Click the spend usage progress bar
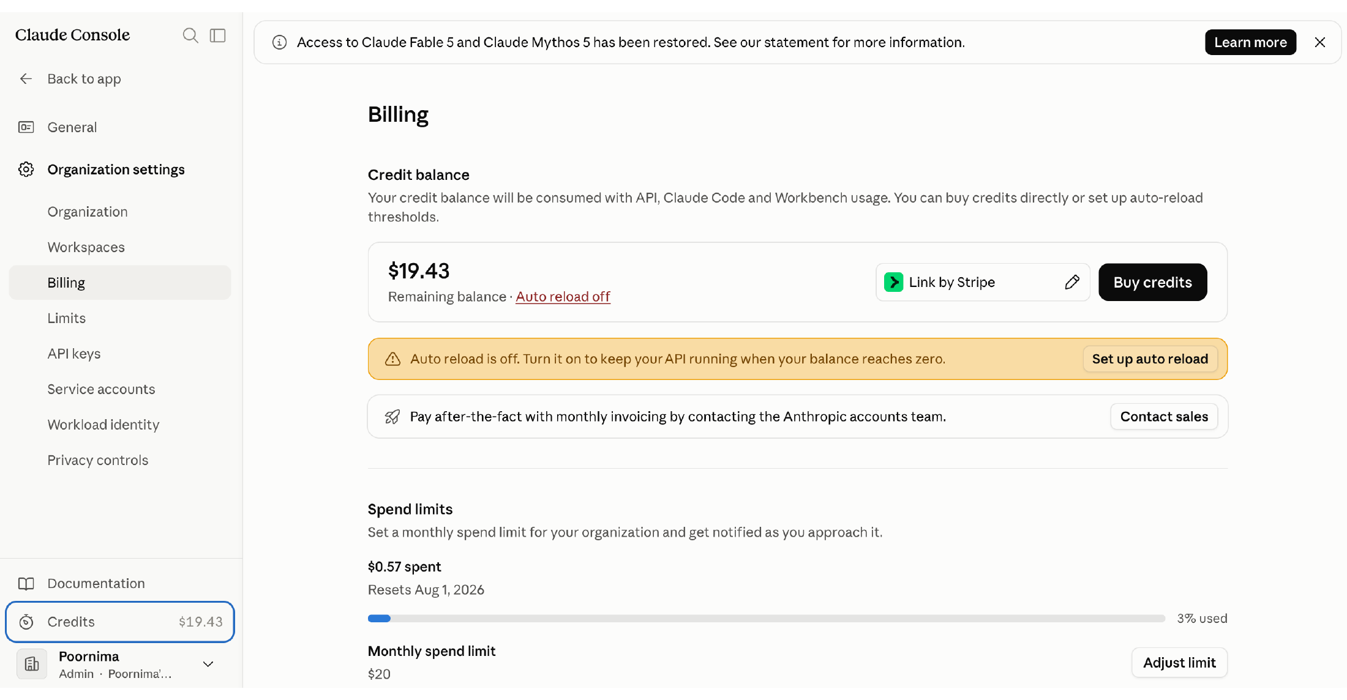 click(766, 619)
